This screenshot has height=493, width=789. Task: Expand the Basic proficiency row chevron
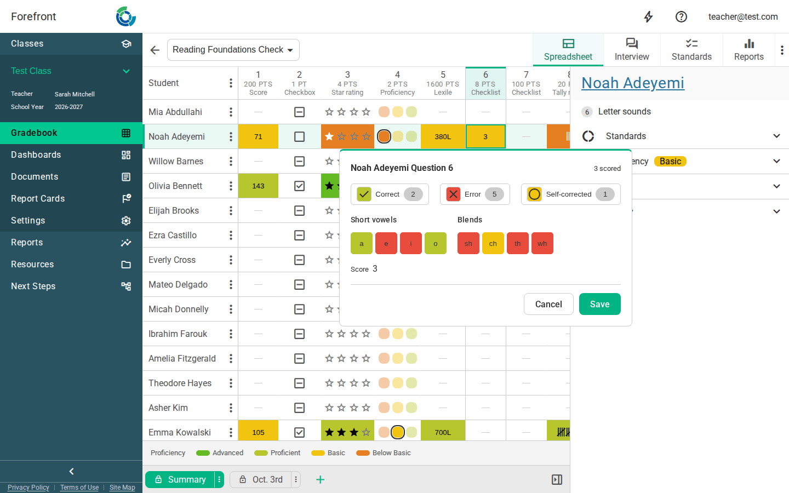click(776, 161)
